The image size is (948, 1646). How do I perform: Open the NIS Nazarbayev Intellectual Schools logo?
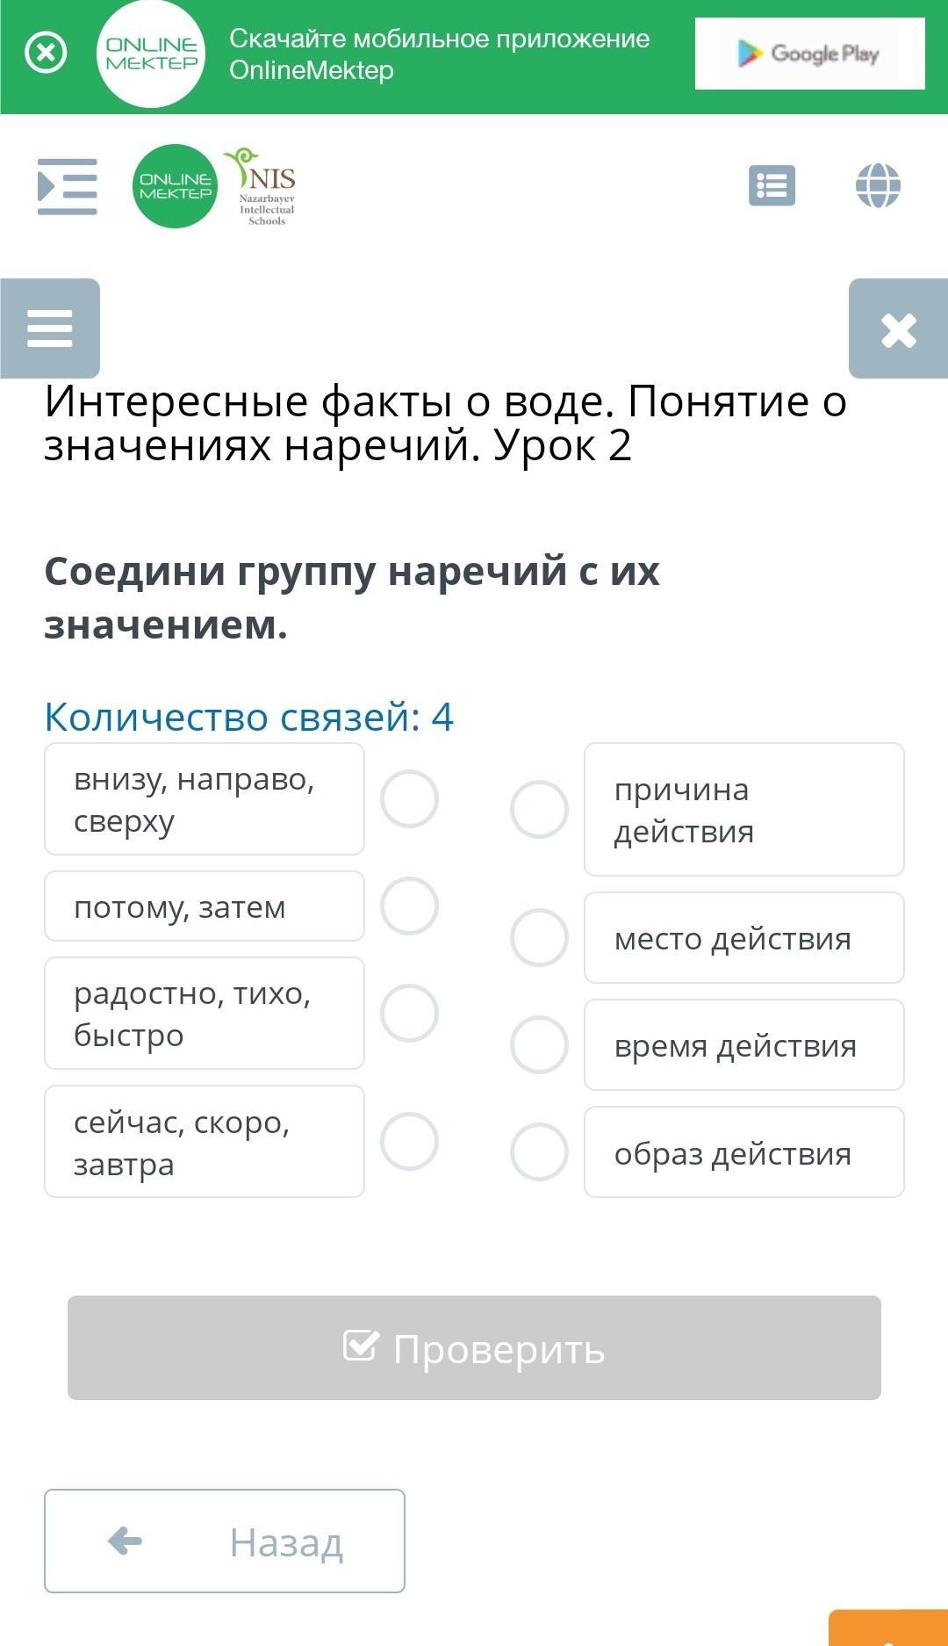264,186
